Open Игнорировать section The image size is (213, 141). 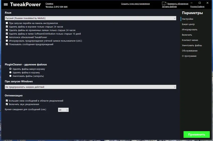(x=190, y=30)
